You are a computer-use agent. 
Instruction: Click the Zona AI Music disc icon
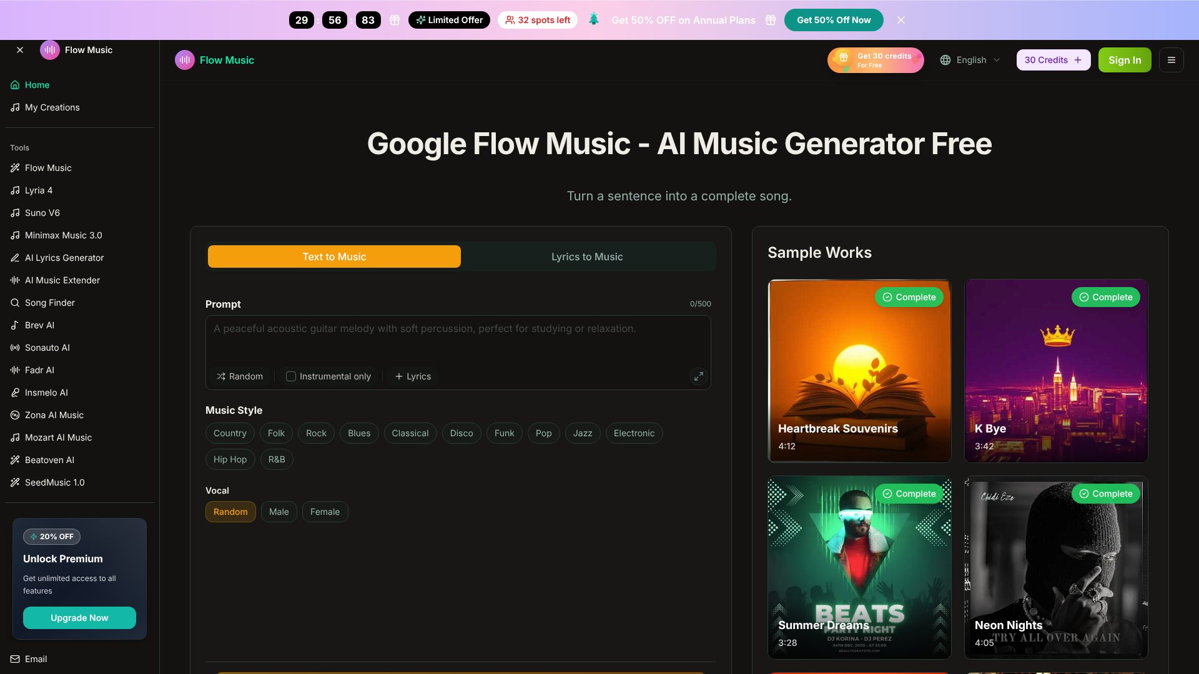[15, 415]
